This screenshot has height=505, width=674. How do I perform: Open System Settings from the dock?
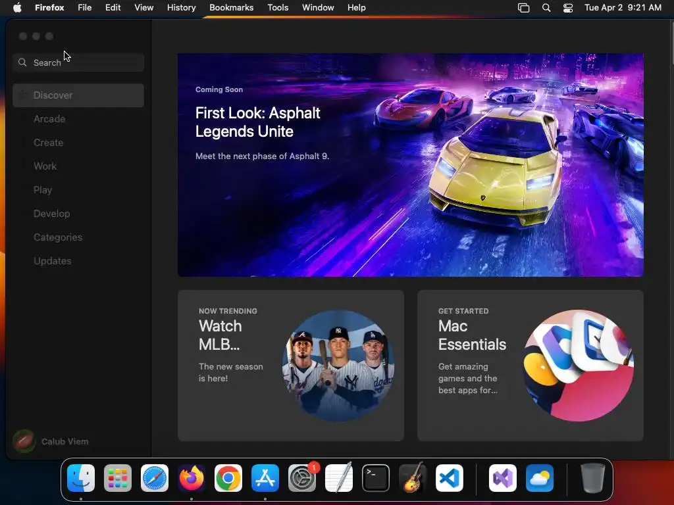click(x=302, y=478)
